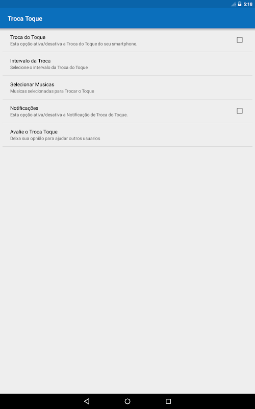Select the Notificações row title
Image resolution: width=255 pixels, height=409 pixels.
[x=24, y=108]
